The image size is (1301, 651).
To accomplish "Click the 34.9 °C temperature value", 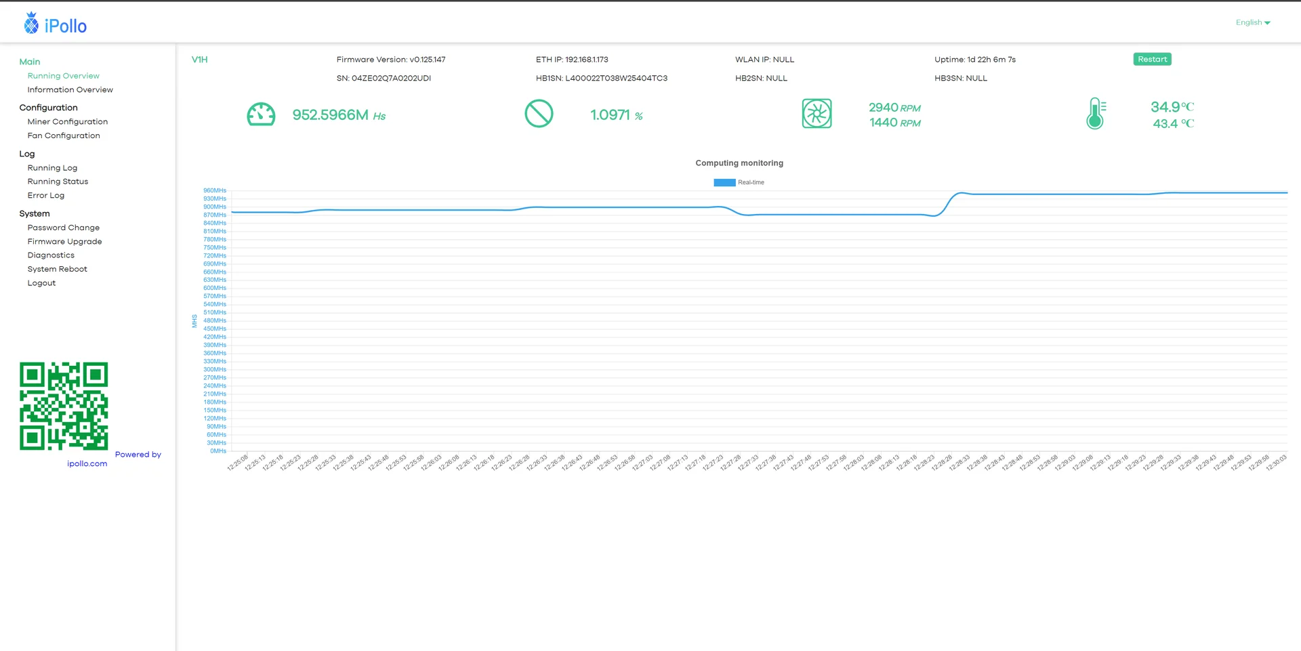I will [1172, 107].
